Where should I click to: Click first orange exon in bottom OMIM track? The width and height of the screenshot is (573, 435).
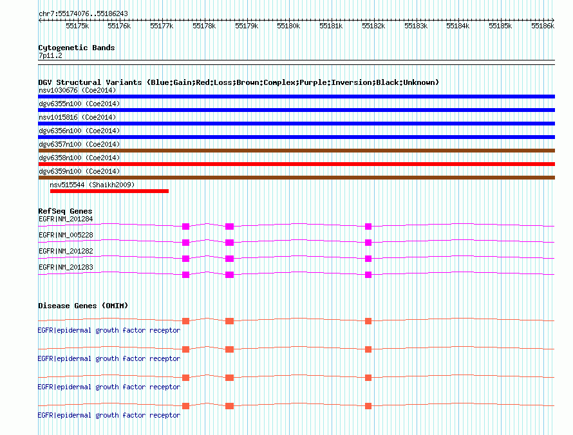(x=185, y=406)
